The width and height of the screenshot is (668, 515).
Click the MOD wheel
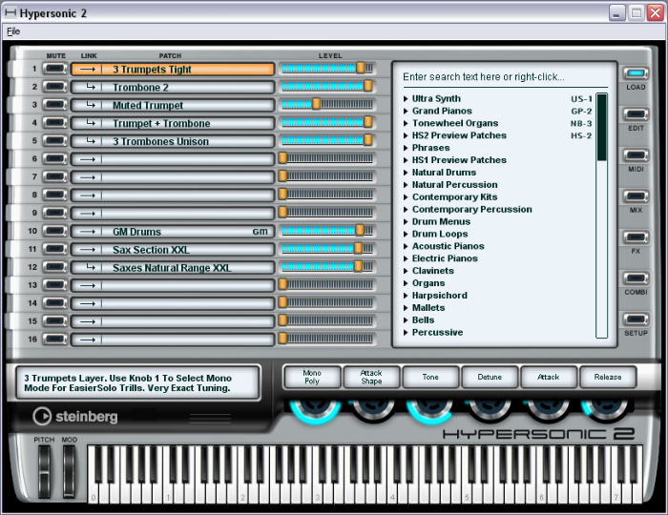pos(69,471)
